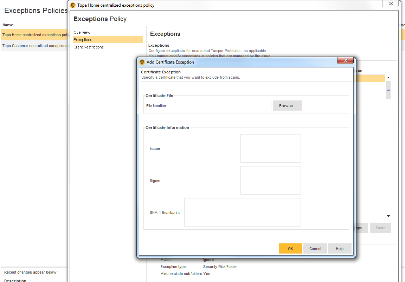
Task: Click the scrollbar down arrow
Action: click(388, 216)
